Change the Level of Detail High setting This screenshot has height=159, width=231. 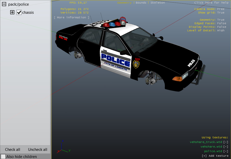pyautogui.click(x=221, y=30)
